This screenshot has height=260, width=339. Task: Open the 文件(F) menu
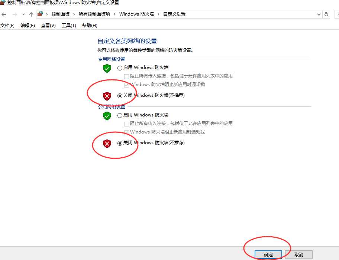click(x=7, y=26)
